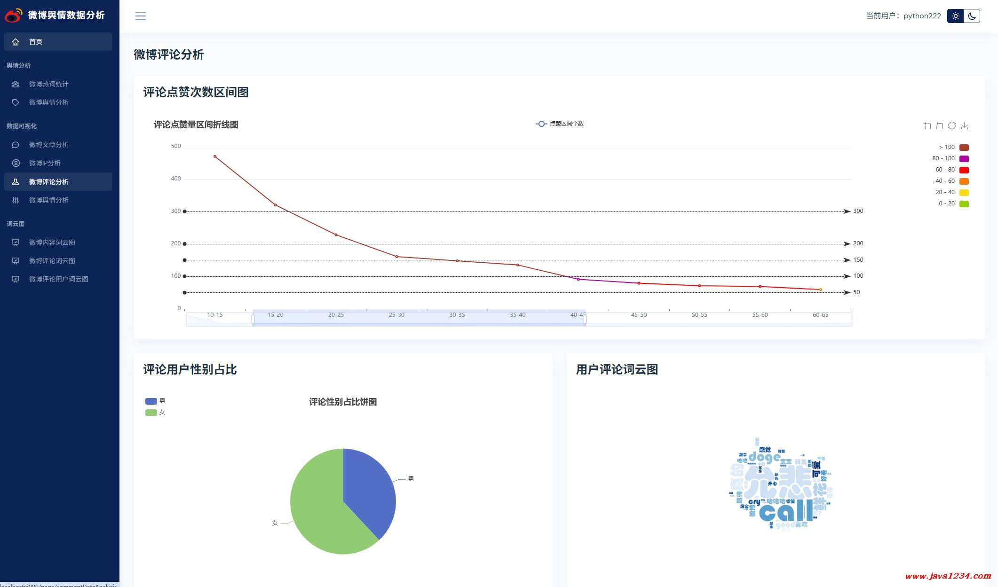Screen dimensions: 998x587
Task: Open 微博评论词云图 page
Action: (52, 261)
